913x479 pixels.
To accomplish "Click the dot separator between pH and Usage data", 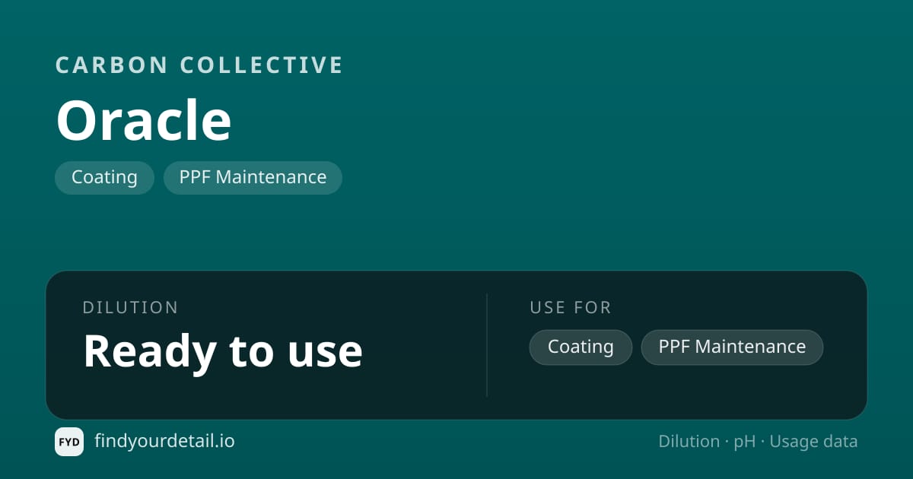I will pyautogui.click(x=762, y=443).
